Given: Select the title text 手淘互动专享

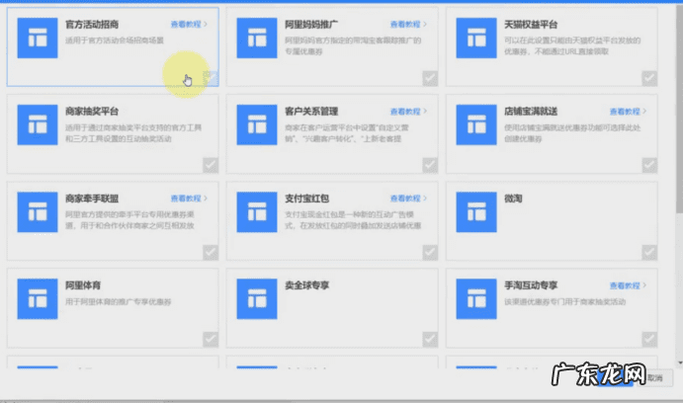Looking at the screenshot, I should pyautogui.click(x=531, y=285).
